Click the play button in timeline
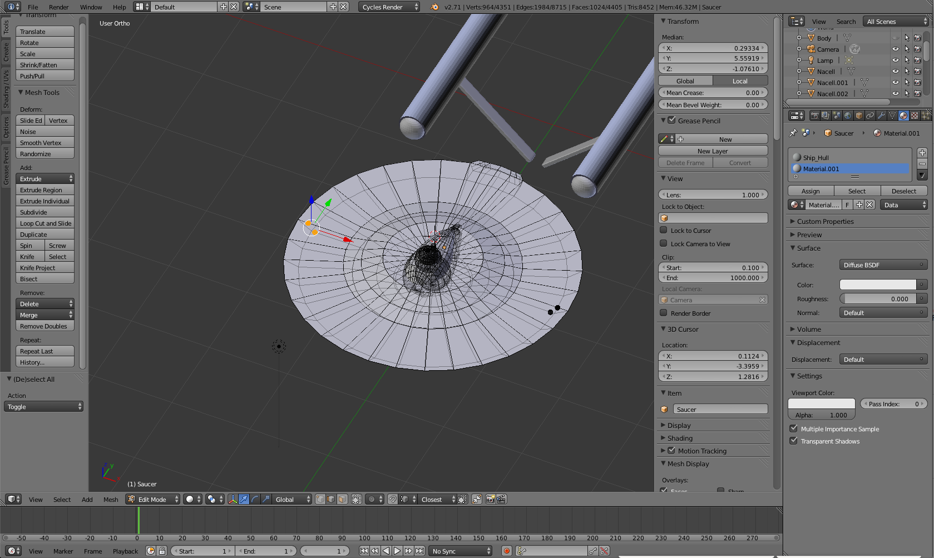This screenshot has width=934, height=558. point(397,551)
